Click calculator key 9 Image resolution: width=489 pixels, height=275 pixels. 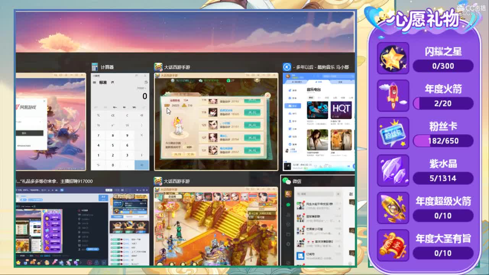(127, 135)
